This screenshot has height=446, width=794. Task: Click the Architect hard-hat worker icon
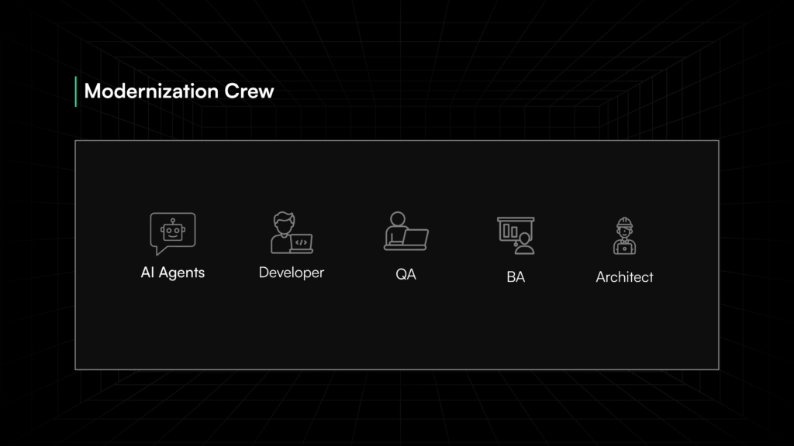click(624, 236)
